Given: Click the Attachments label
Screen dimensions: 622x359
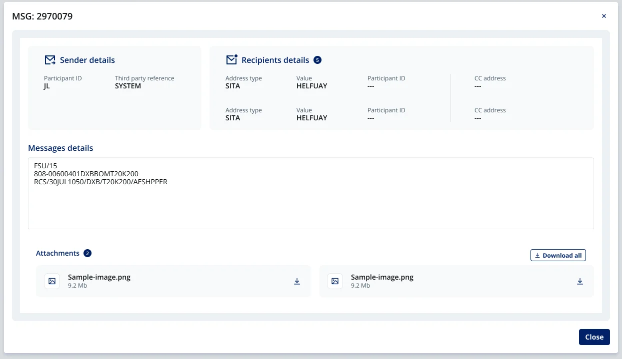Looking at the screenshot, I should [57, 253].
